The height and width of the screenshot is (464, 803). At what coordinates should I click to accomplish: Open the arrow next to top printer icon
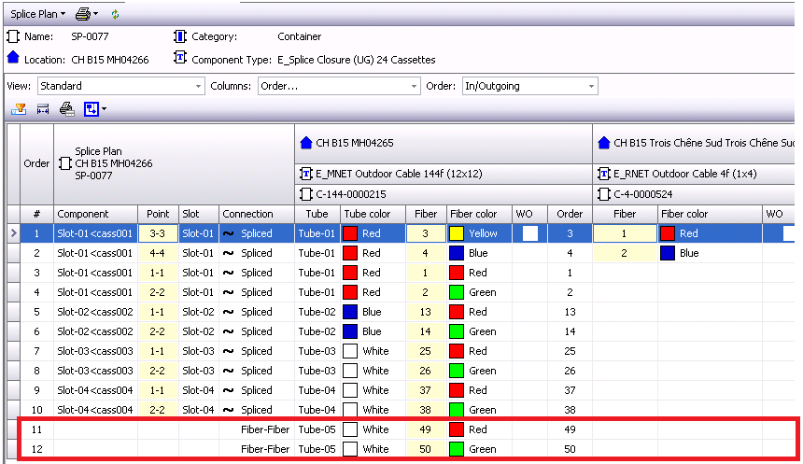pyautogui.click(x=96, y=14)
